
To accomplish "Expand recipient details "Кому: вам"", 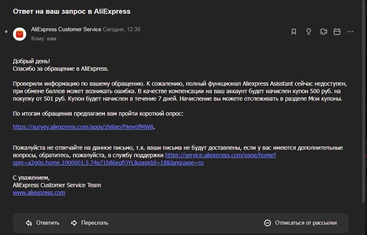I will [x=44, y=38].
